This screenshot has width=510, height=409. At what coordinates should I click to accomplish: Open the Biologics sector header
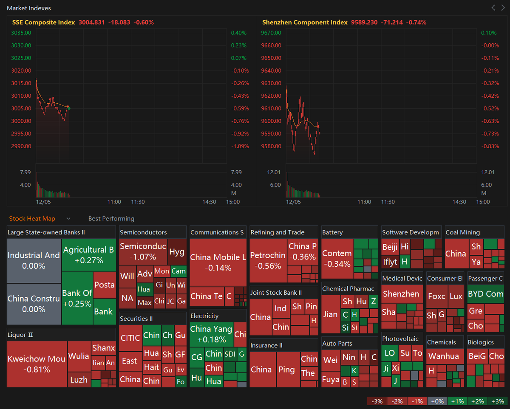point(485,342)
